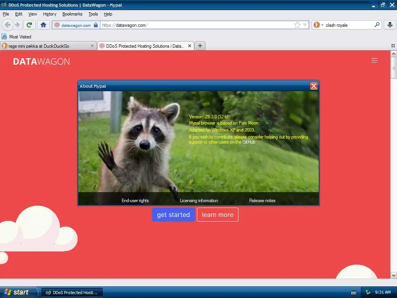Click the datawagon.com site identity badge
The image size is (397, 298).
76,25
